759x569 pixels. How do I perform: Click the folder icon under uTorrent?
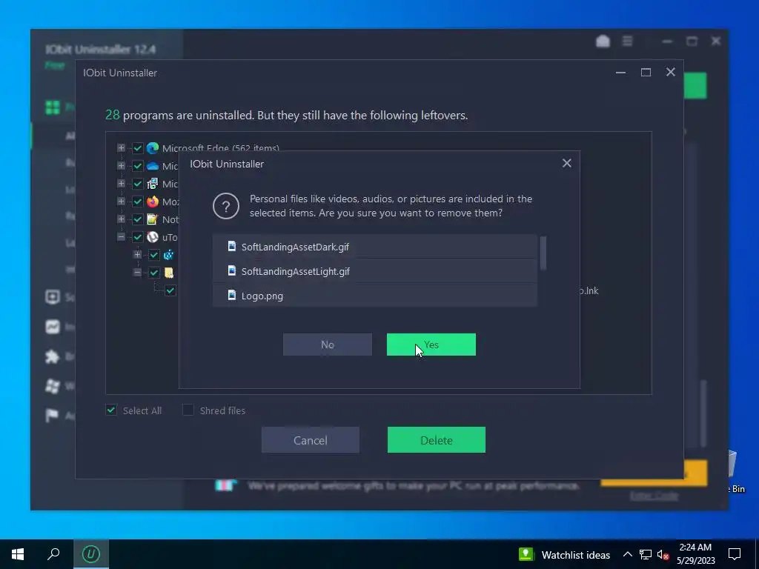coord(169,273)
